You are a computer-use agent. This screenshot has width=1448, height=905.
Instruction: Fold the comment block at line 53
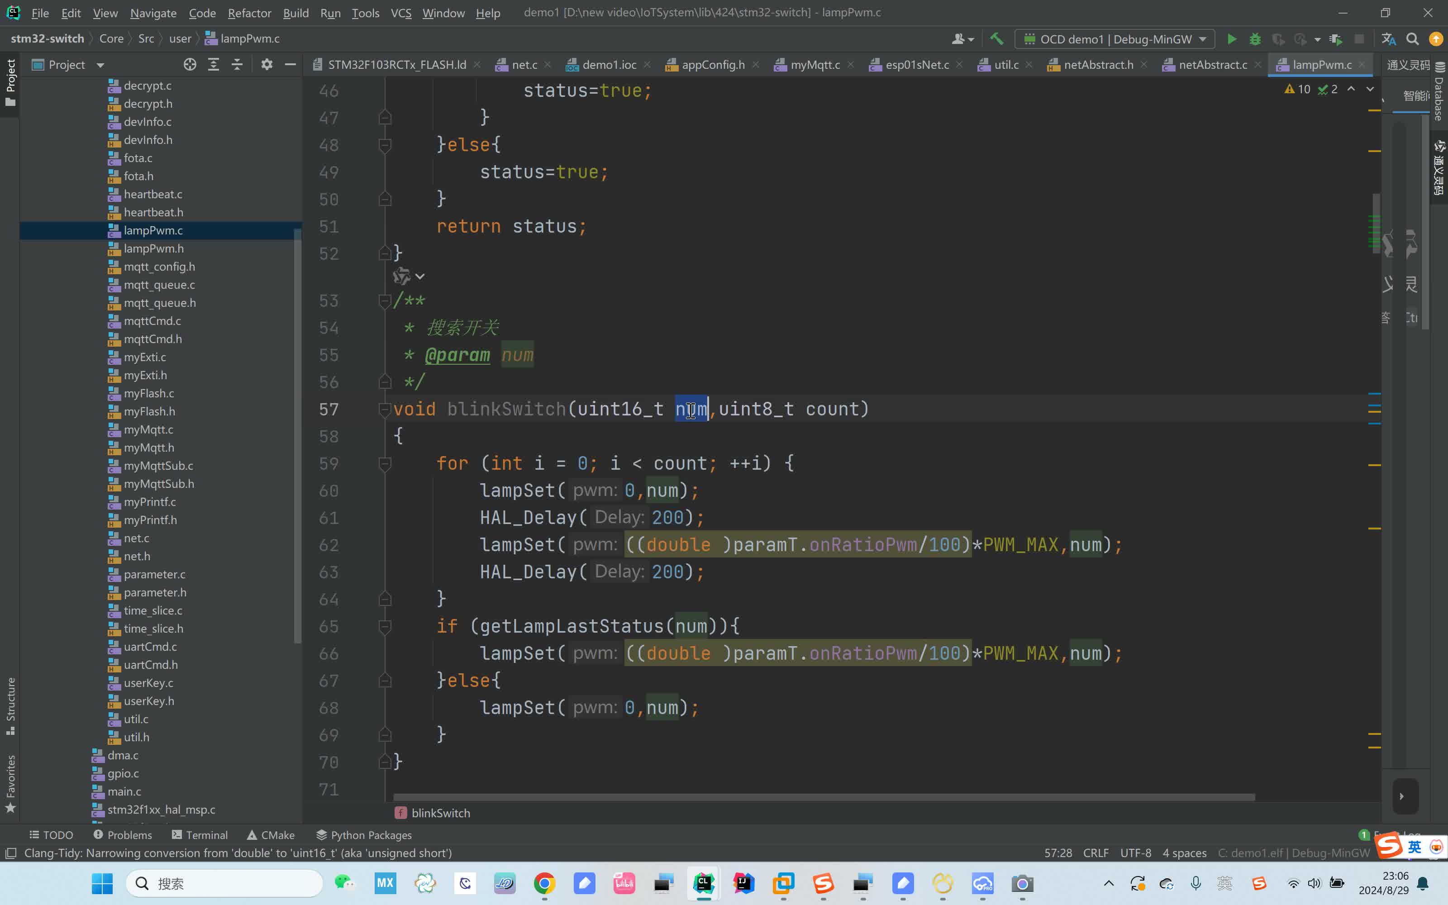[385, 301]
